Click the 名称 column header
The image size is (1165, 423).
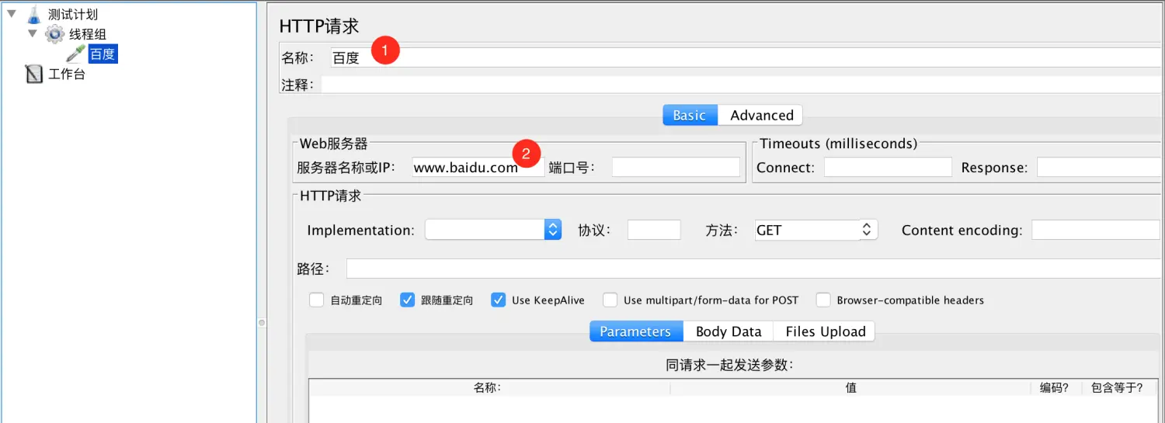(x=489, y=387)
